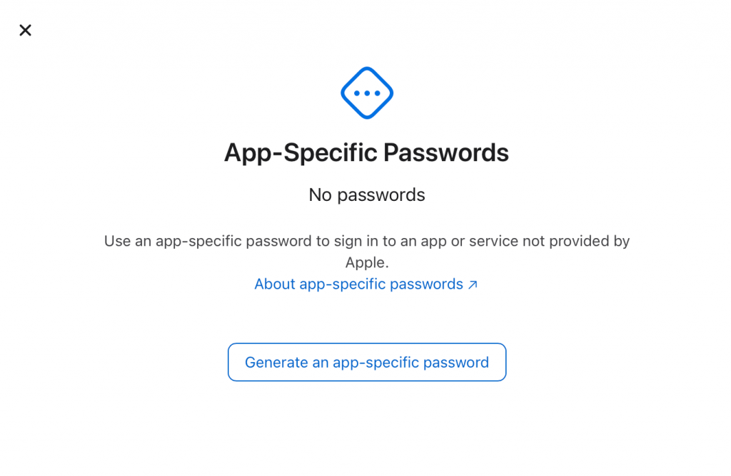731x476 pixels.
Task: Click the description about signing in to apps
Action: (366, 251)
